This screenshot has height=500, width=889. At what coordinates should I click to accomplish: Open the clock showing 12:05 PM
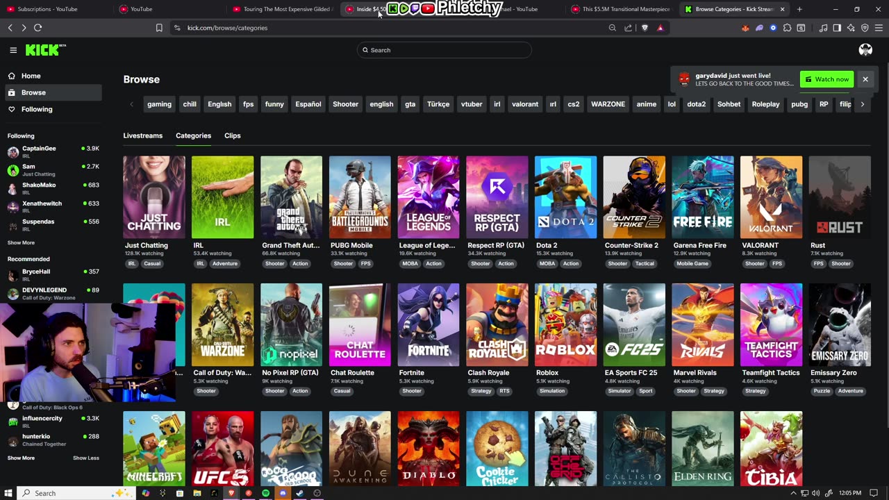click(850, 493)
